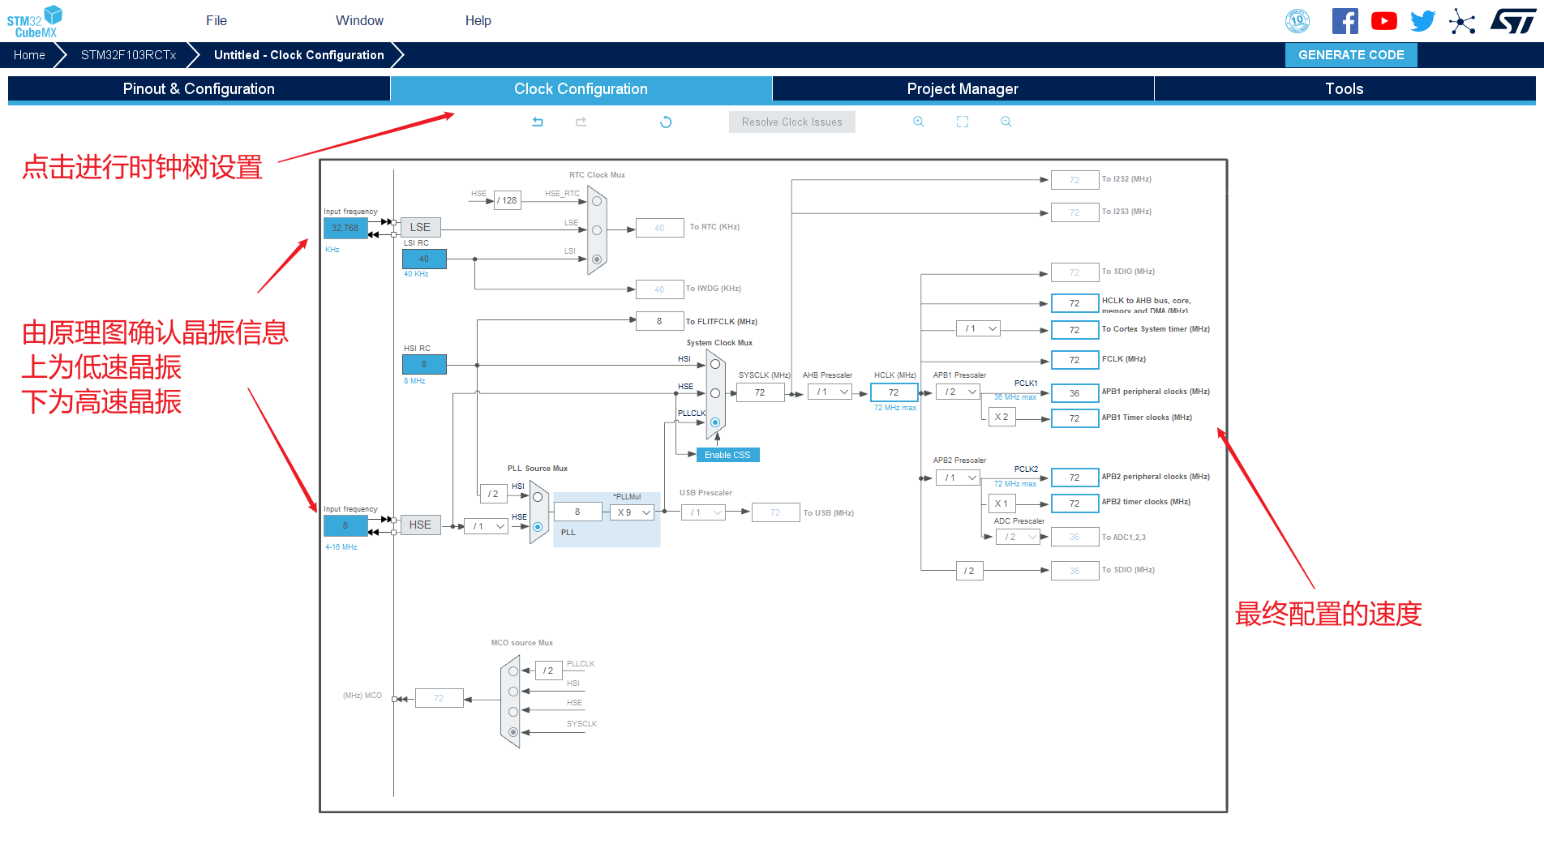Screen dimensions: 1544x844
Task: Click the To FLITFCLK 8 field
Action: (x=659, y=322)
